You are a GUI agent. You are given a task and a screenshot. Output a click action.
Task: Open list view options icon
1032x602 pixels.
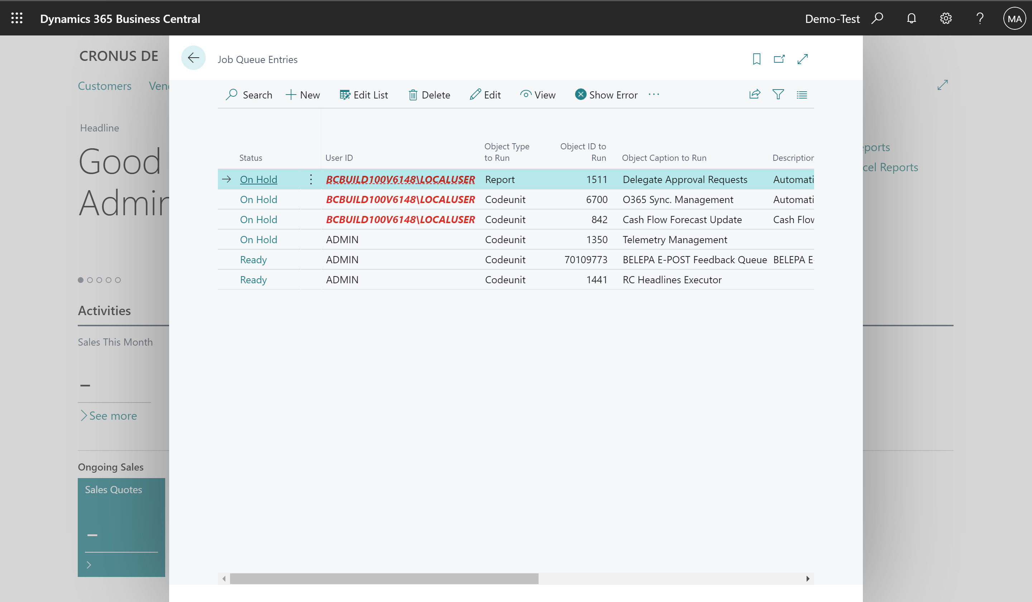point(802,95)
